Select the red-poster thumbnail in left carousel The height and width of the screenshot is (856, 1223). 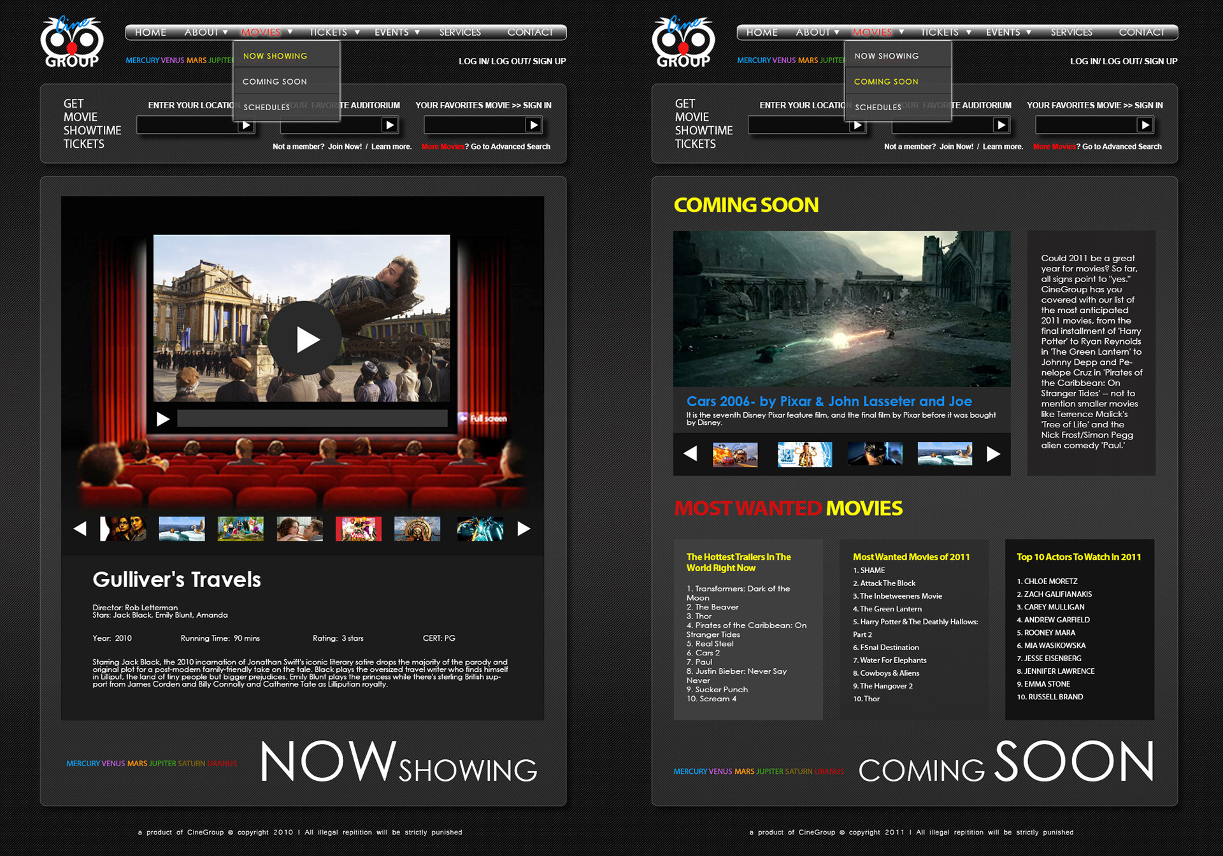[x=359, y=529]
